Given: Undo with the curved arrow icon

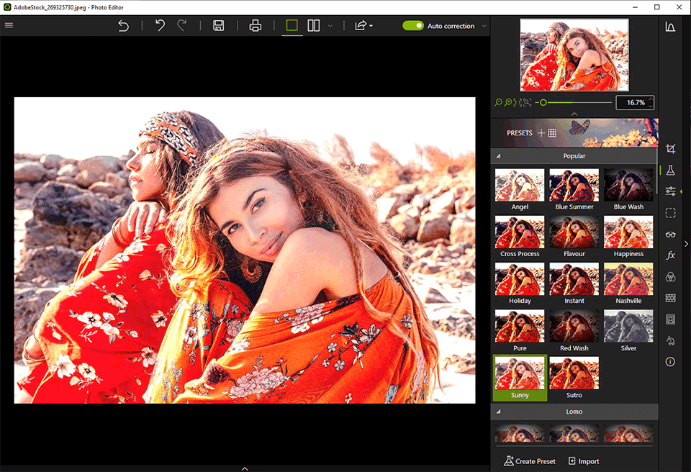Looking at the screenshot, I should (x=160, y=26).
